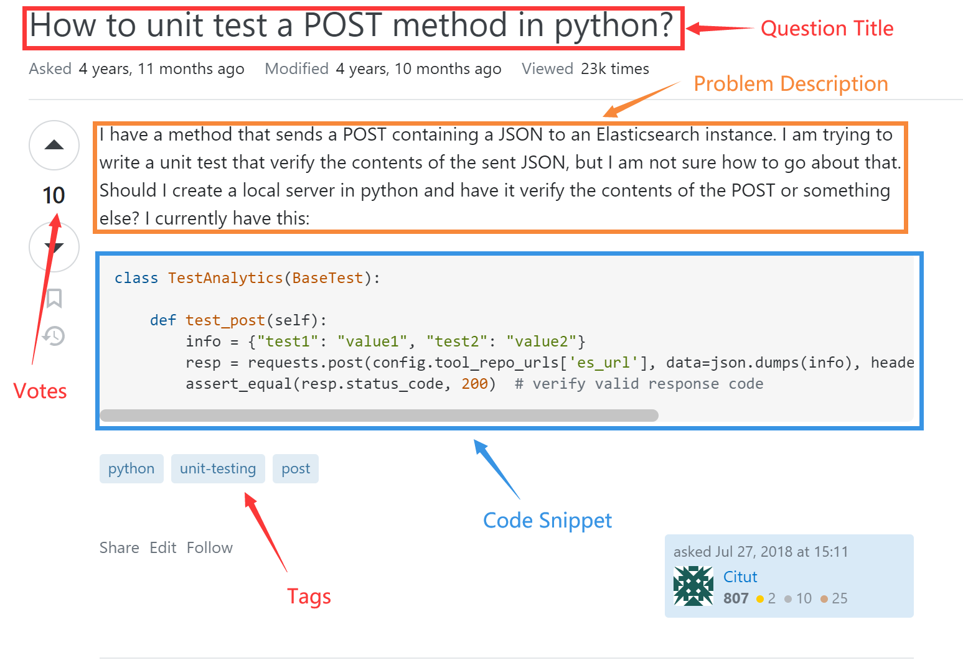
Task: Visit Citut's user profile
Action: tap(740, 577)
